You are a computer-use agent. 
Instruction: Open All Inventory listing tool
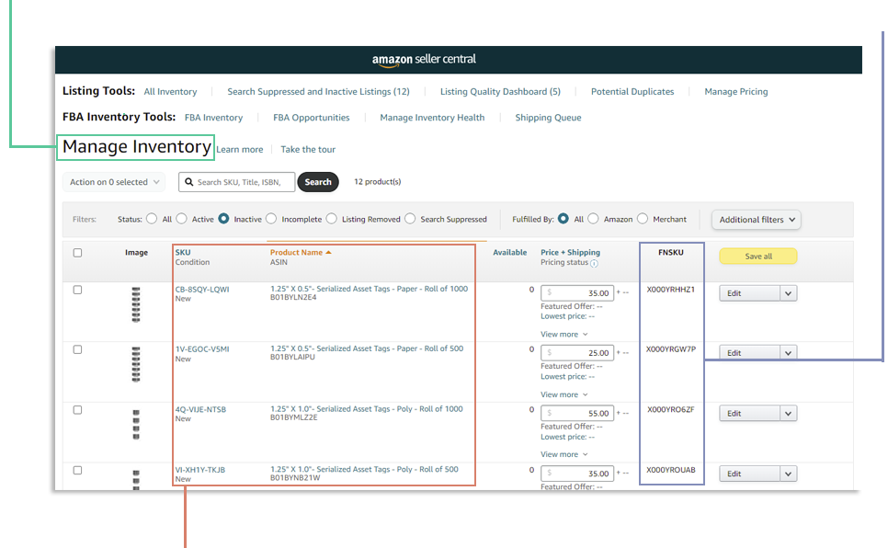pos(170,92)
